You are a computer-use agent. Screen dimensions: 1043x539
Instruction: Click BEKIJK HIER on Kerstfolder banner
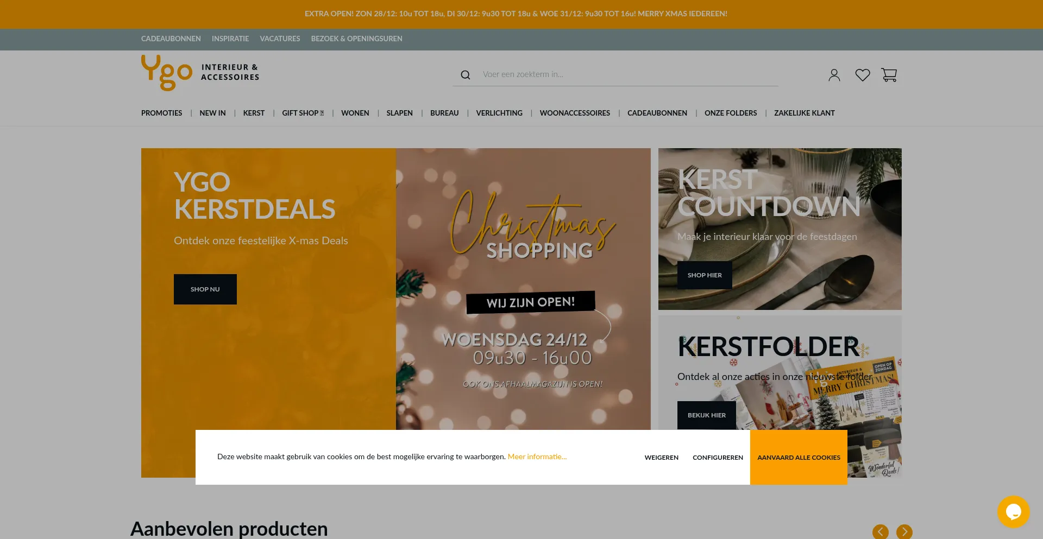point(706,415)
